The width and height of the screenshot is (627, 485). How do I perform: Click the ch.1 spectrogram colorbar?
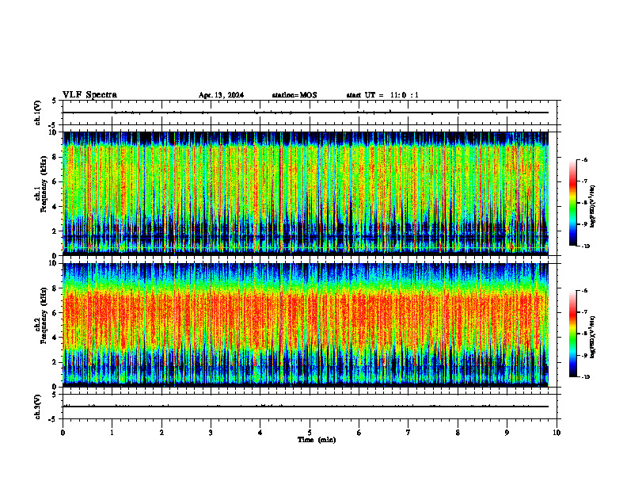pos(572,203)
